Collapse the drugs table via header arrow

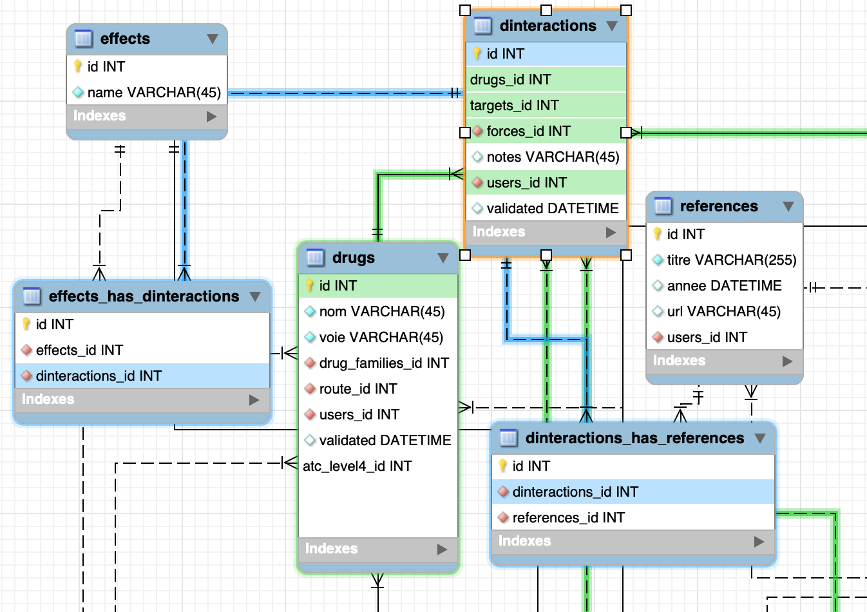point(443,258)
